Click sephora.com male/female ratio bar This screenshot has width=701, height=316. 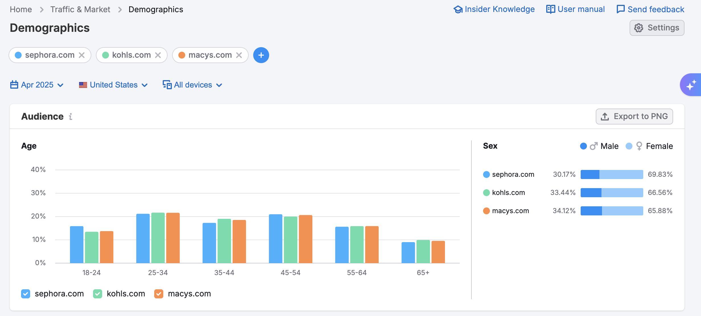(612, 174)
